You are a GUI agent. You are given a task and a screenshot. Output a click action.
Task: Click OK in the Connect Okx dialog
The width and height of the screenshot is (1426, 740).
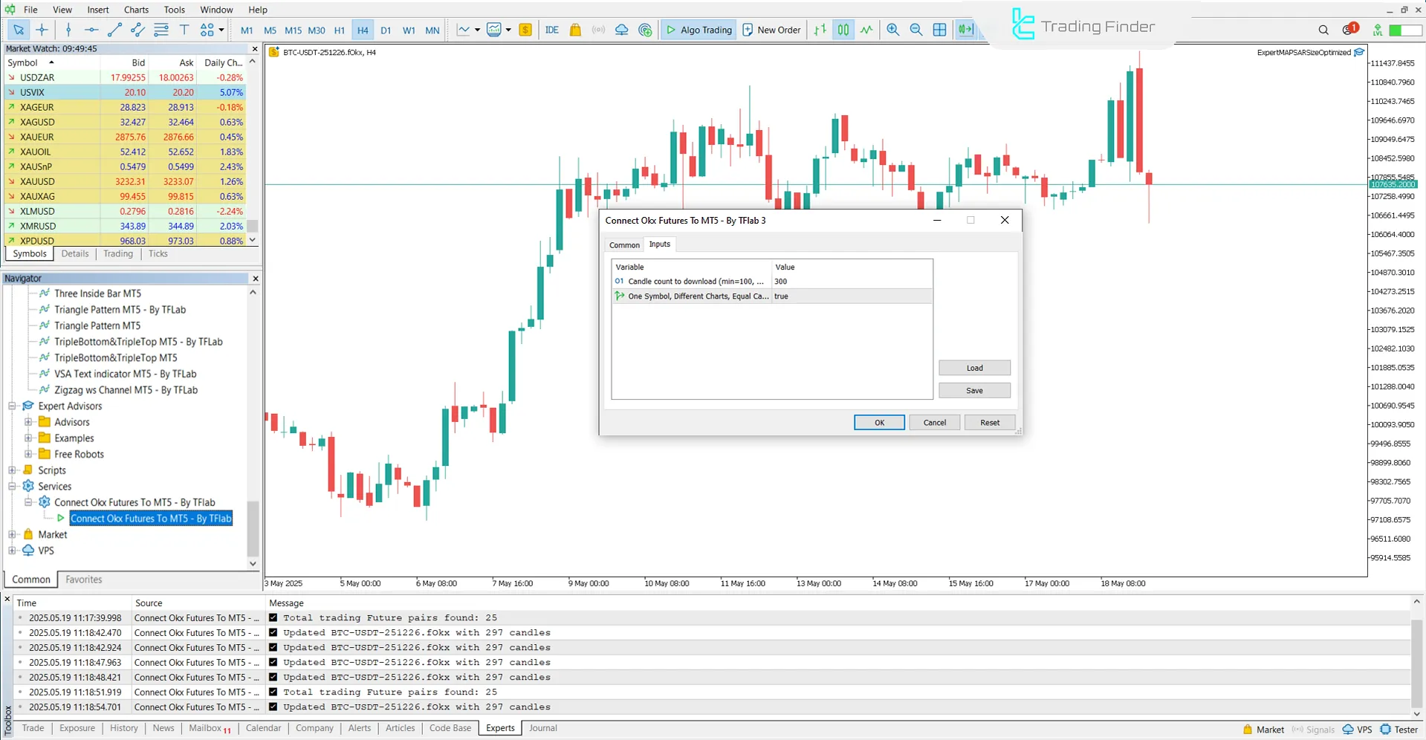878,422
